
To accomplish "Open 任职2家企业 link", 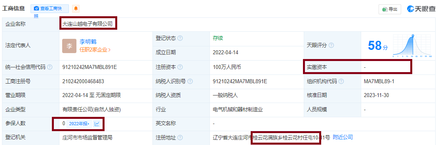I will point(95,50).
